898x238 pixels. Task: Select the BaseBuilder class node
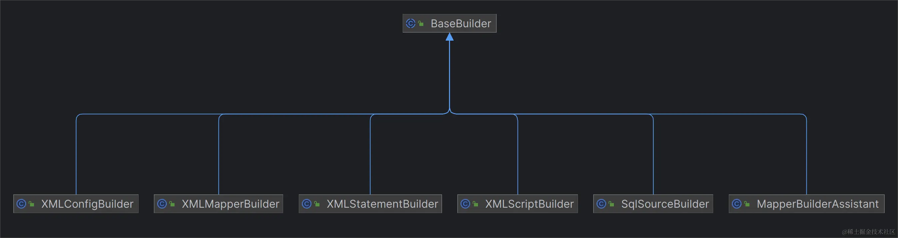(x=449, y=23)
